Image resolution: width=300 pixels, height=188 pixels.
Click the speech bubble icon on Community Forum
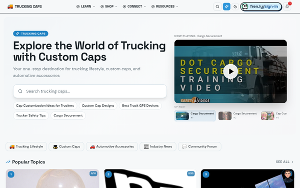point(184,147)
